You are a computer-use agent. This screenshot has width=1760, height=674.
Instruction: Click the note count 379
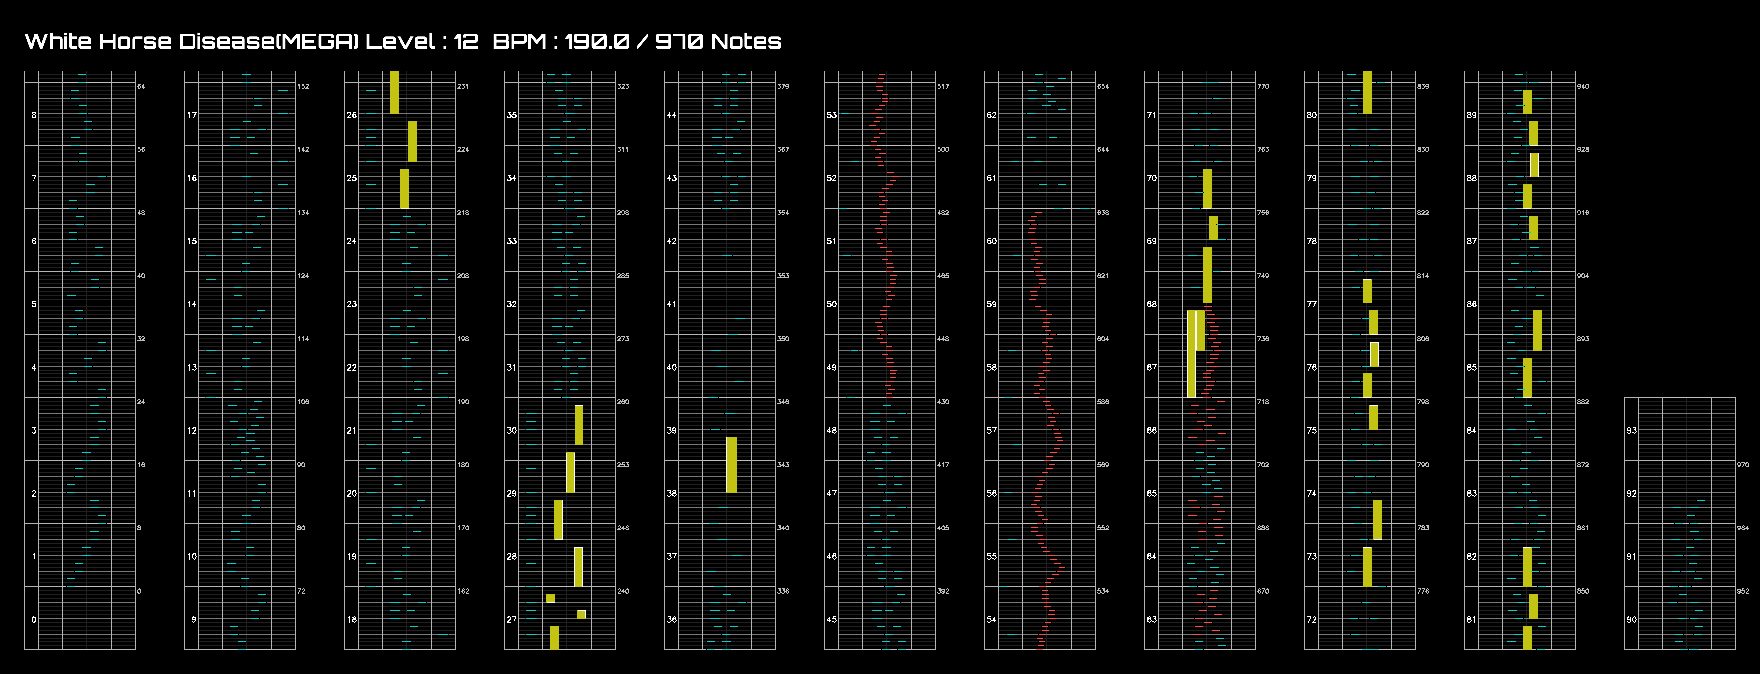coord(783,87)
